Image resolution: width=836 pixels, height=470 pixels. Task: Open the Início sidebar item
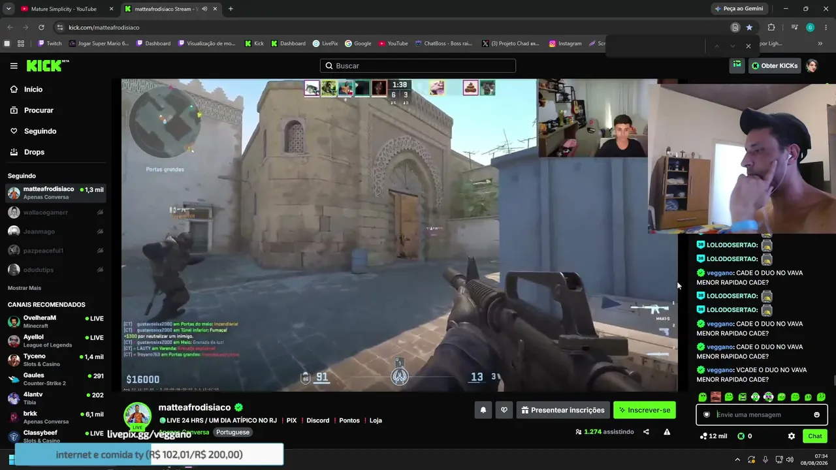(x=33, y=89)
